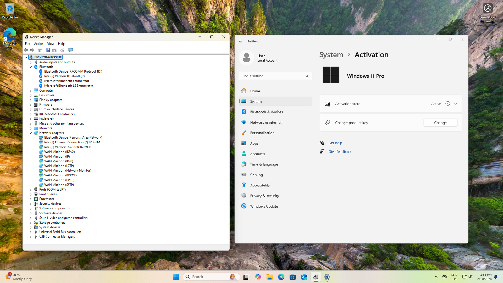
Task: Open Windows Update in Settings sidebar
Action: pos(275,206)
